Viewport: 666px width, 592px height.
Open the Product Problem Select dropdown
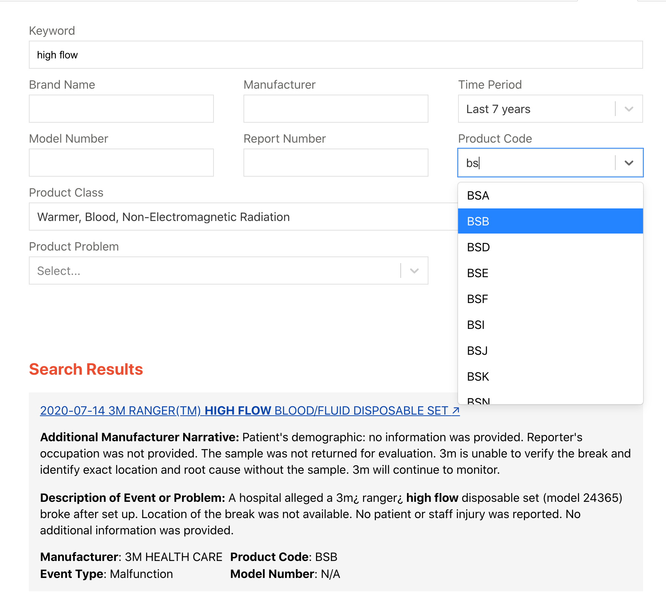(215, 271)
